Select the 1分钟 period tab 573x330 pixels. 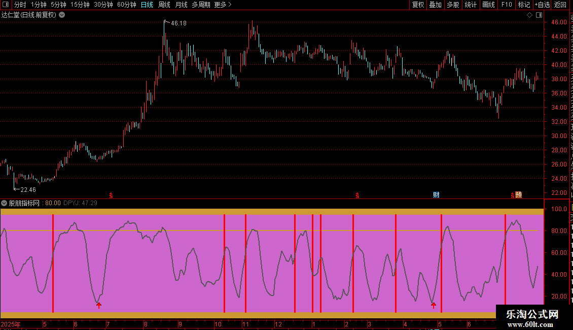39,5
